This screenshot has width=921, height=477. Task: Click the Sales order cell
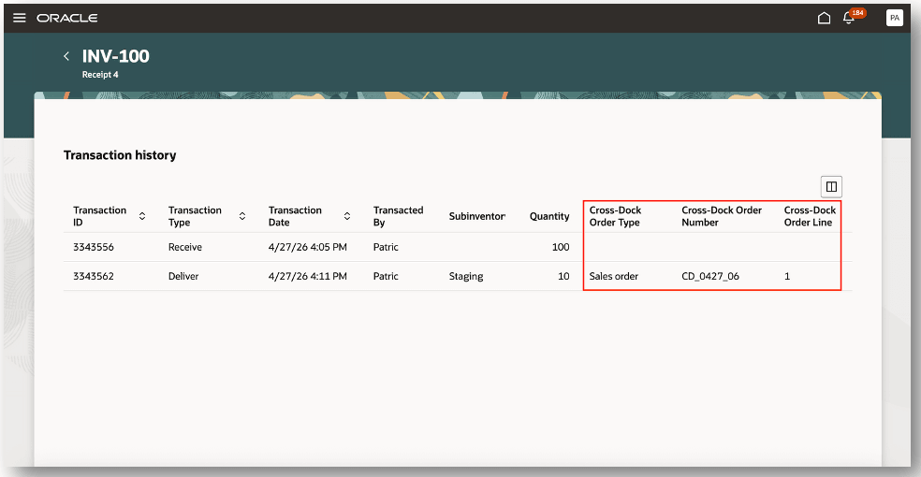coord(613,276)
